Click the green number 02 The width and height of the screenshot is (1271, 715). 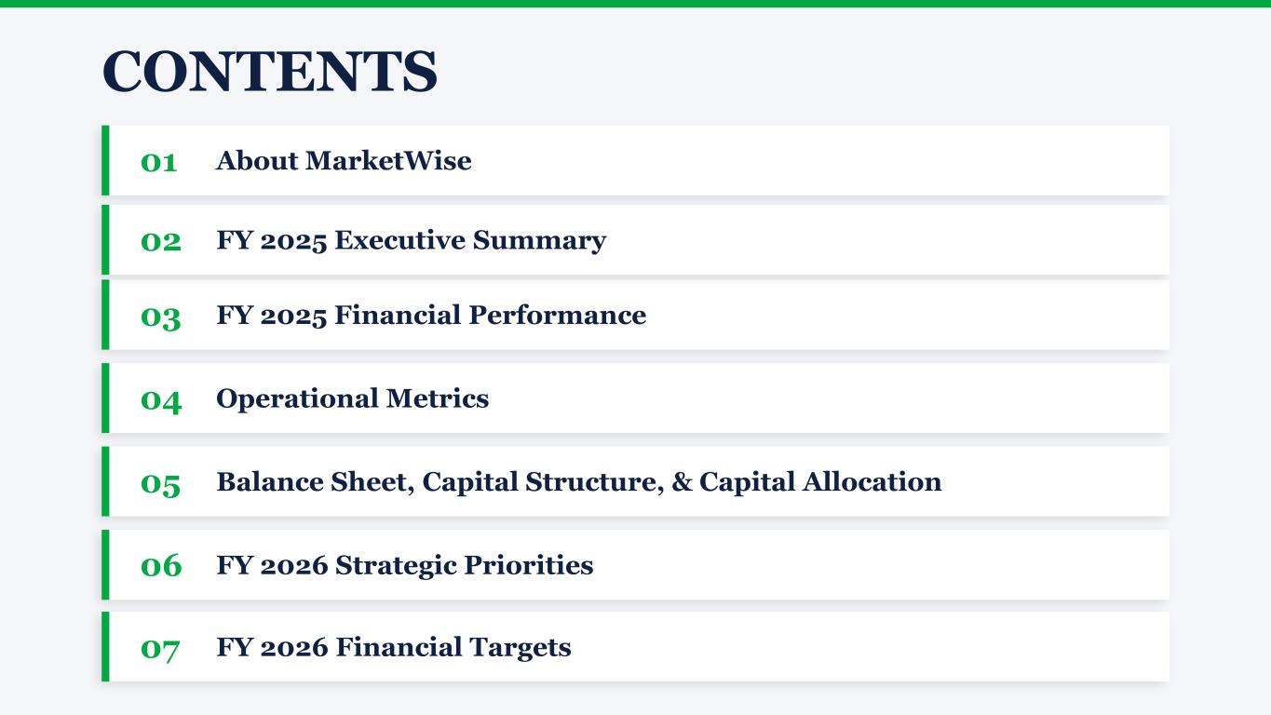pos(161,241)
